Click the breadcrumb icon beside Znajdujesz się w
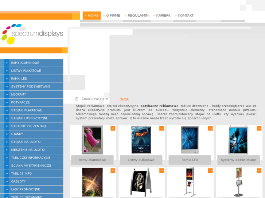The image size is (265, 198). tap(77, 99)
